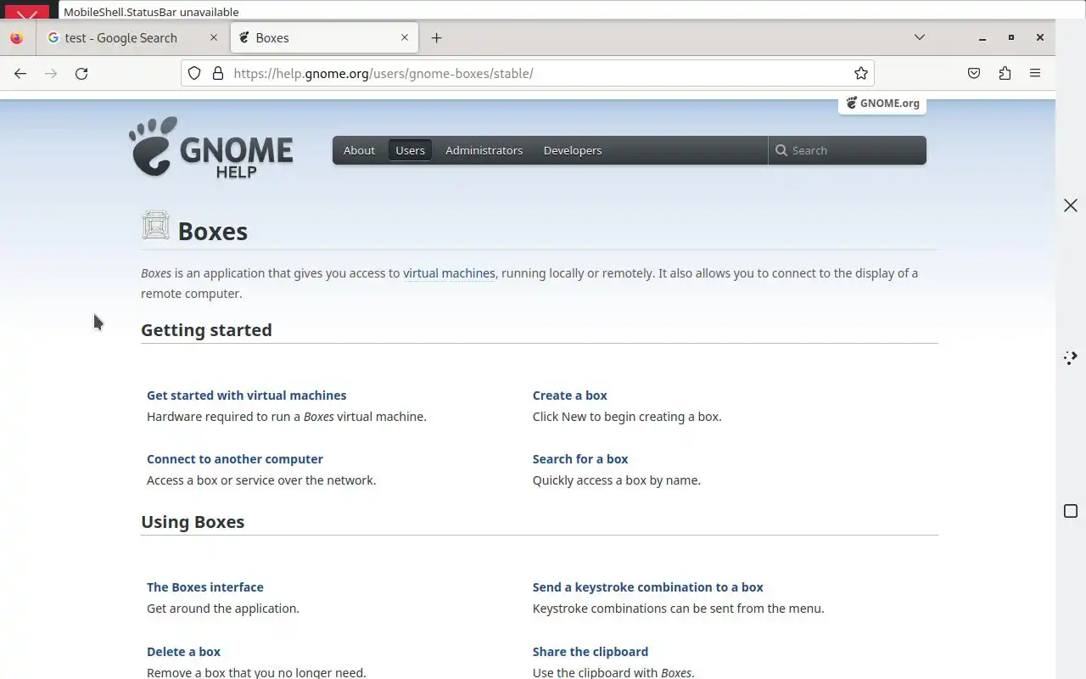The width and height of the screenshot is (1086, 679).
Task: Click the square icon on right side panel
Action: pos(1071,511)
